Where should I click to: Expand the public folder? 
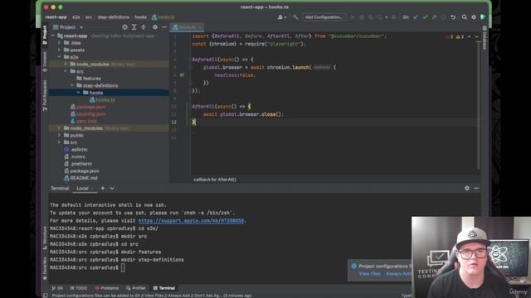(x=59, y=135)
